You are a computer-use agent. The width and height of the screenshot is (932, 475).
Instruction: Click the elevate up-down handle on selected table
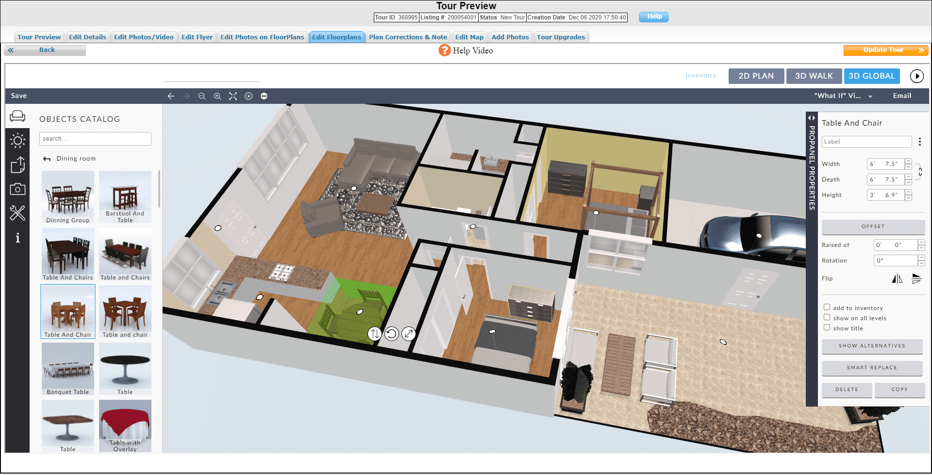point(375,334)
